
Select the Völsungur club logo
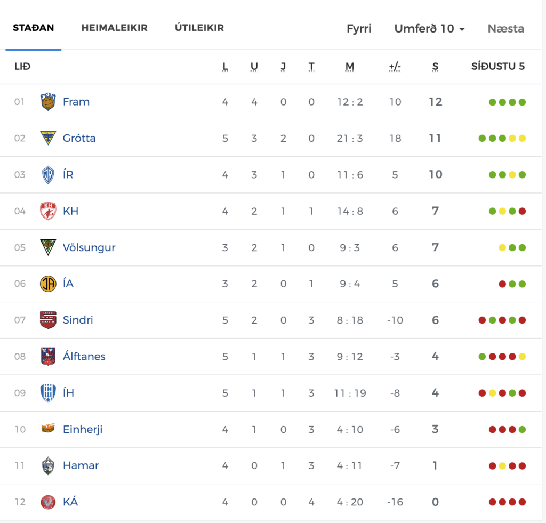[48, 247]
